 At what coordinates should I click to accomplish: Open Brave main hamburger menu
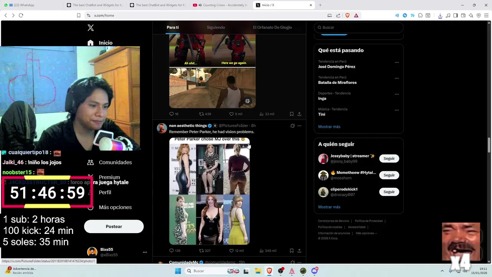tap(486, 15)
